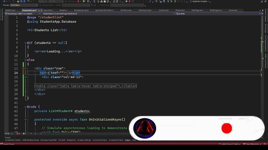Open the Accessibility Checker panel tab
This screenshot has width=268, height=150.
point(13,140)
